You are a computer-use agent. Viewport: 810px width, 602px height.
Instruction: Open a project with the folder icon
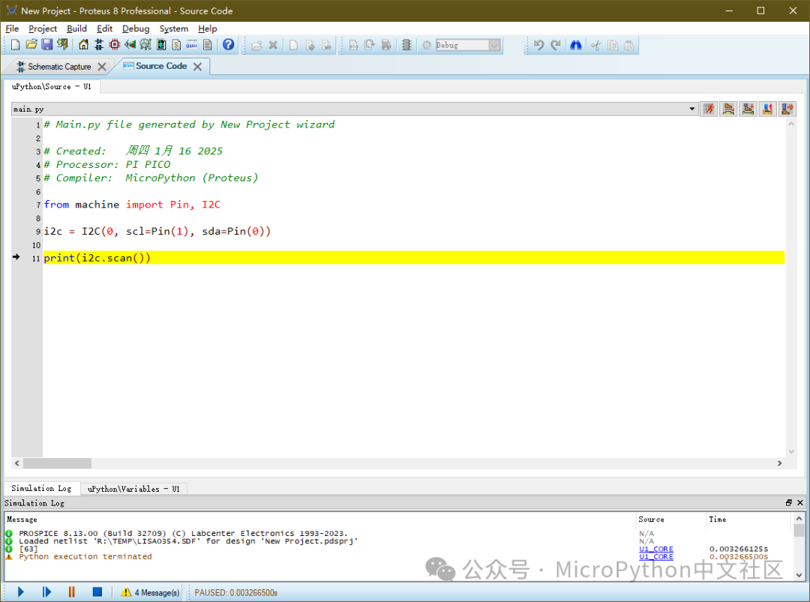(31, 45)
